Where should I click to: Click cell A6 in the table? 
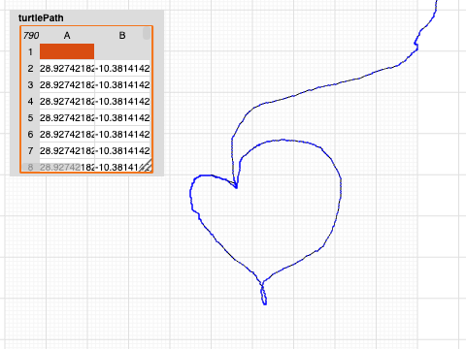tap(67, 134)
